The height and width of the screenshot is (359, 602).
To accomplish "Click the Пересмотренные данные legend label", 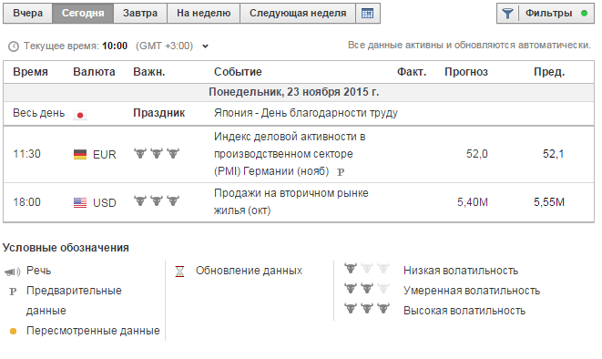I will click(x=93, y=331).
